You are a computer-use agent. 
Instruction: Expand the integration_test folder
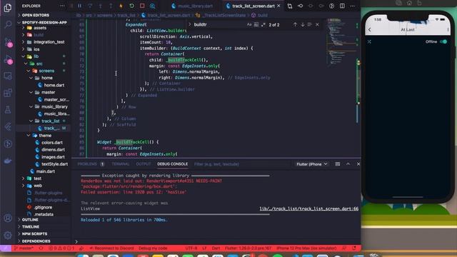coord(49,42)
